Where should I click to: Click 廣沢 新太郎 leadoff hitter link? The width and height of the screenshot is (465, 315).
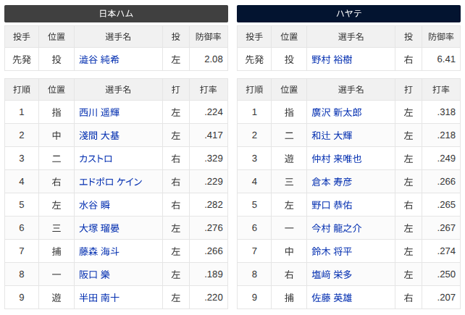click(337, 112)
